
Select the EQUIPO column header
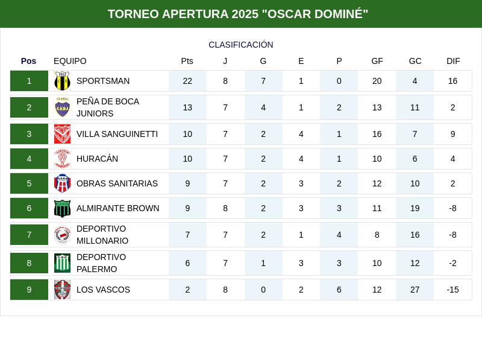click(x=70, y=61)
